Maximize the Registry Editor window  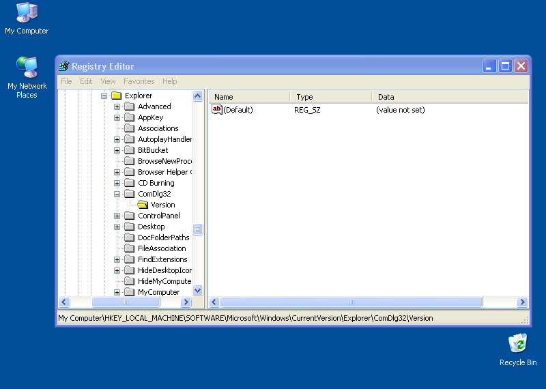pyautogui.click(x=505, y=66)
